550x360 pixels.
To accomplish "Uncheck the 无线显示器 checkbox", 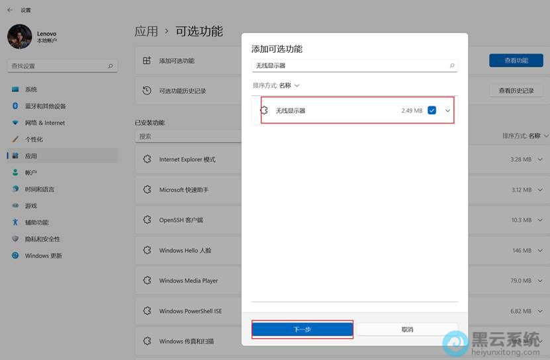I will [x=432, y=110].
